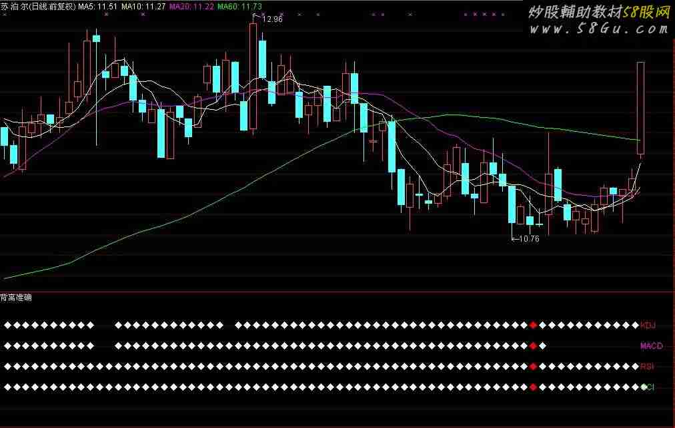
Task: Click the MACD row label
Action: click(652, 346)
